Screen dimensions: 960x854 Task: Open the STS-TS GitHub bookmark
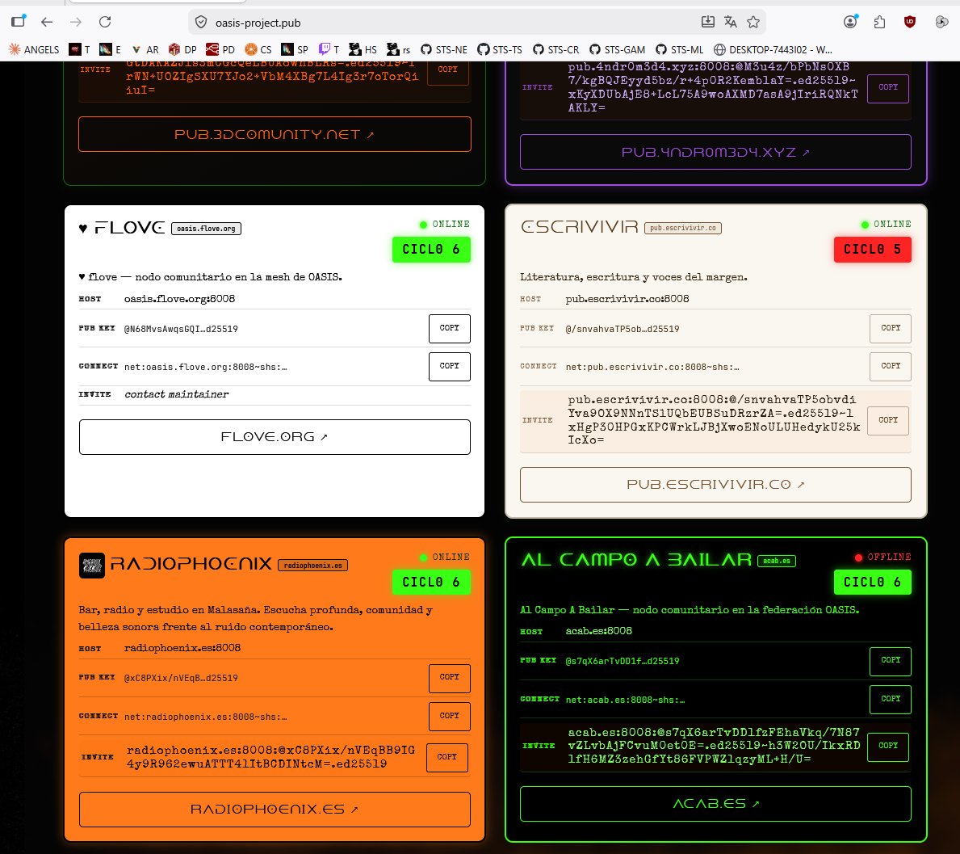click(x=500, y=49)
